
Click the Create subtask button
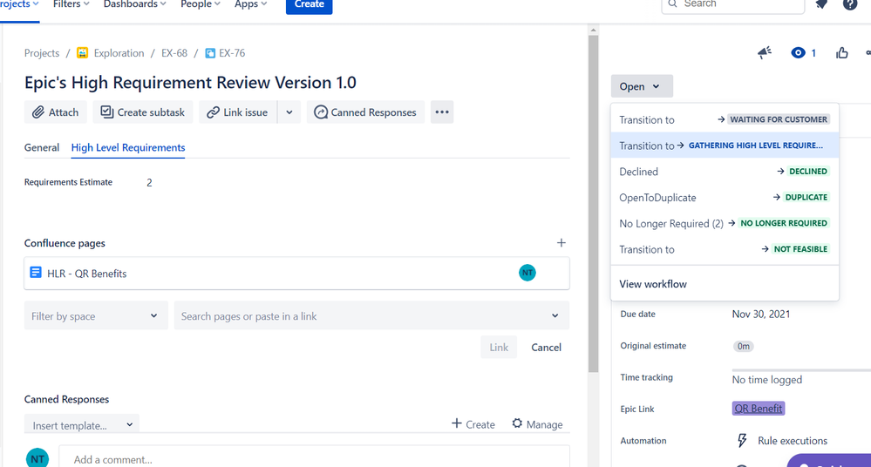pos(143,112)
